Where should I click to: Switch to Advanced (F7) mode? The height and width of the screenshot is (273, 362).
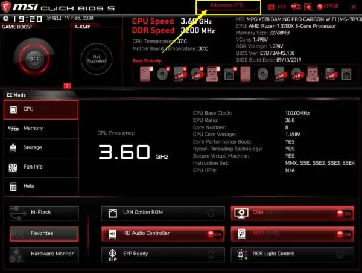click(x=228, y=7)
